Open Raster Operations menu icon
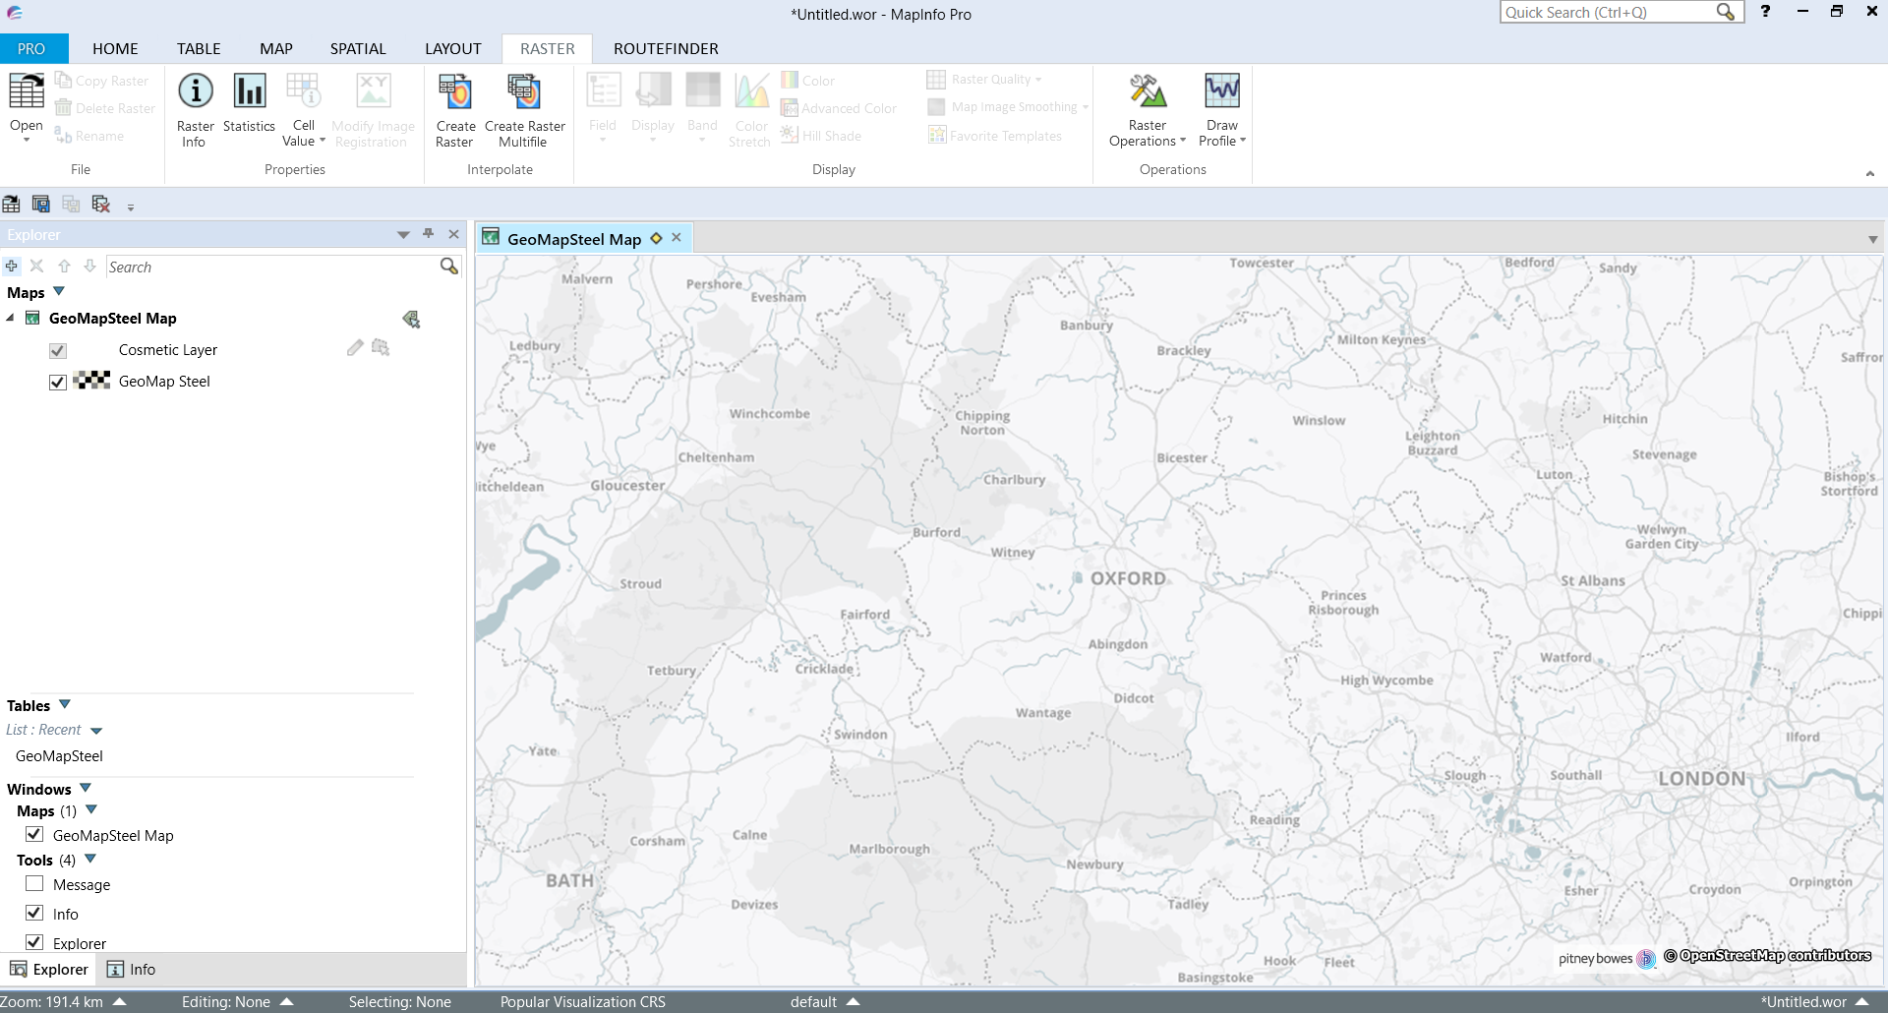The width and height of the screenshot is (1888, 1013). [x=1147, y=91]
